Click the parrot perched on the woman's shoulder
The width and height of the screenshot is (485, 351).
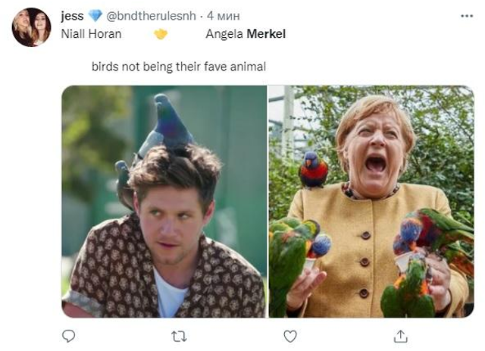(313, 170)
